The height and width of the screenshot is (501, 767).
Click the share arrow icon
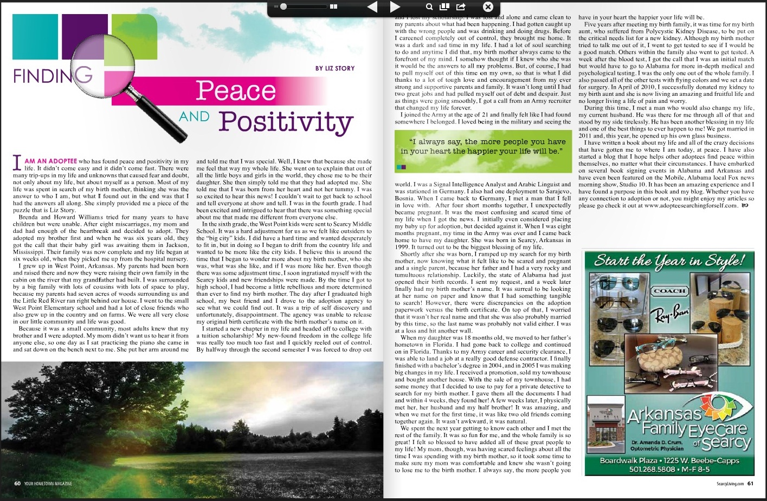pos(461,7)
